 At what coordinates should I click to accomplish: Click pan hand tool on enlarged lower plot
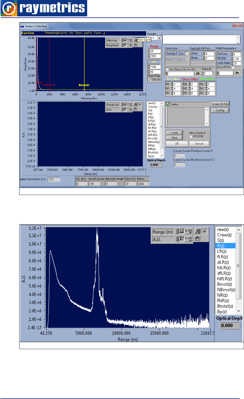coord(198,238)
